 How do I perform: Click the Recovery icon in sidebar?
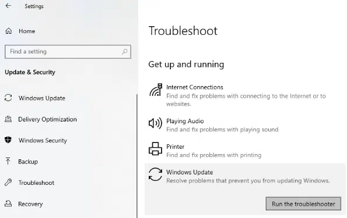point(8,203)
